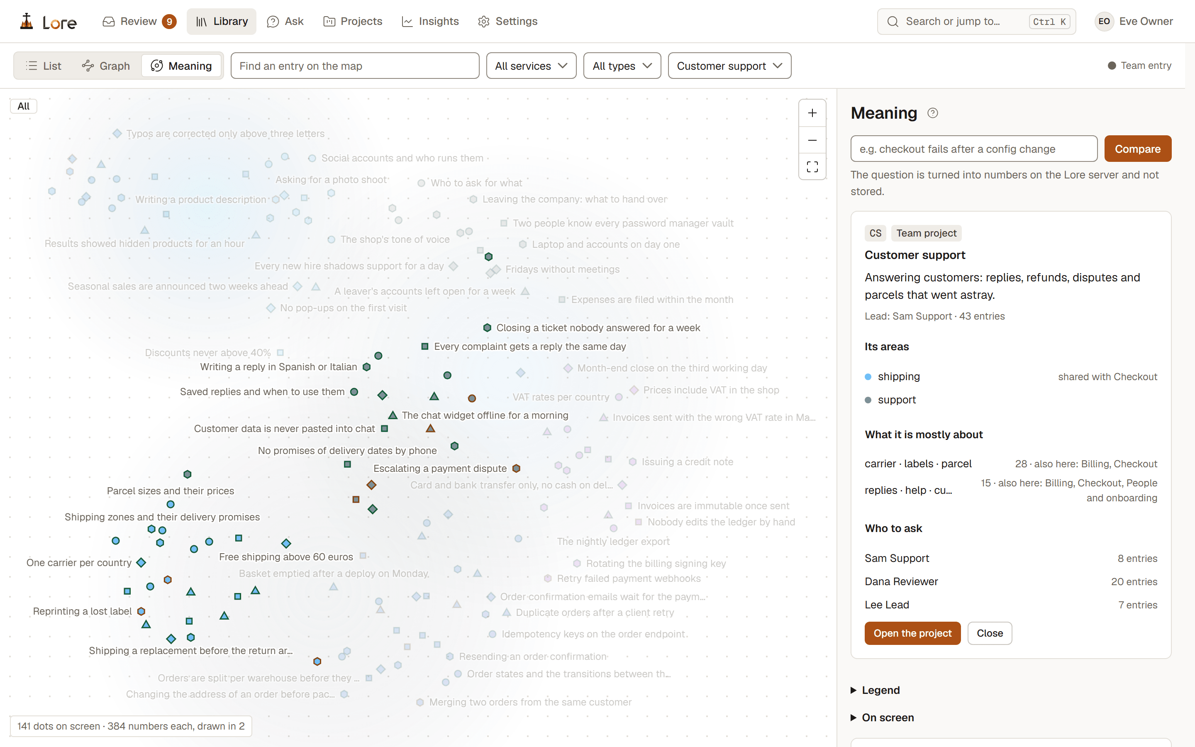Image resolution: width=1195 pixels, height=747 pixels.
Task: Select the square marker for Two people know every password
Action: pyautogui.click(x=504, y=223)
